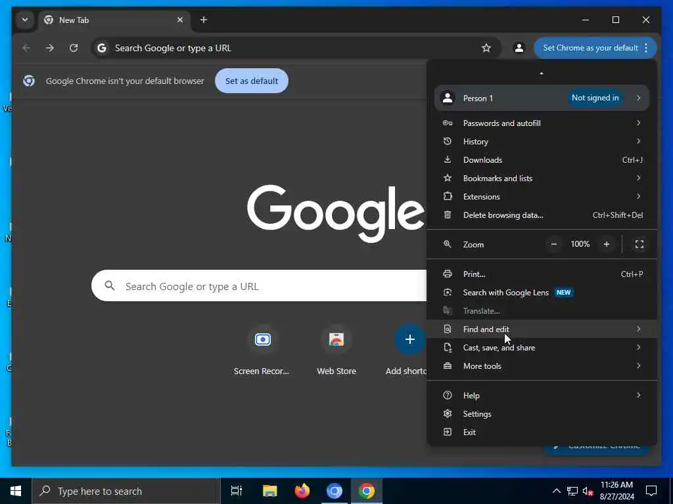Expand More tools submenu arrow
Screen dimensions: 673x504
tap(639, 366)
